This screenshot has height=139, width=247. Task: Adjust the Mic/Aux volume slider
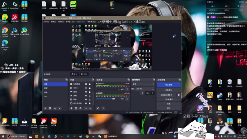[108, 89]
